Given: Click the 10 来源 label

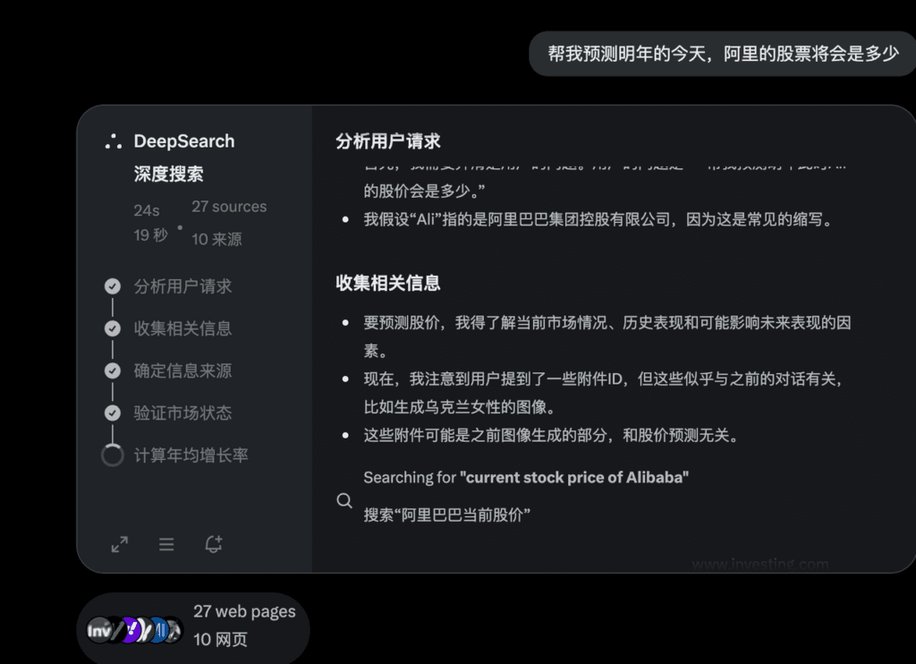Looking at the screenshot, I should (216, 239).
